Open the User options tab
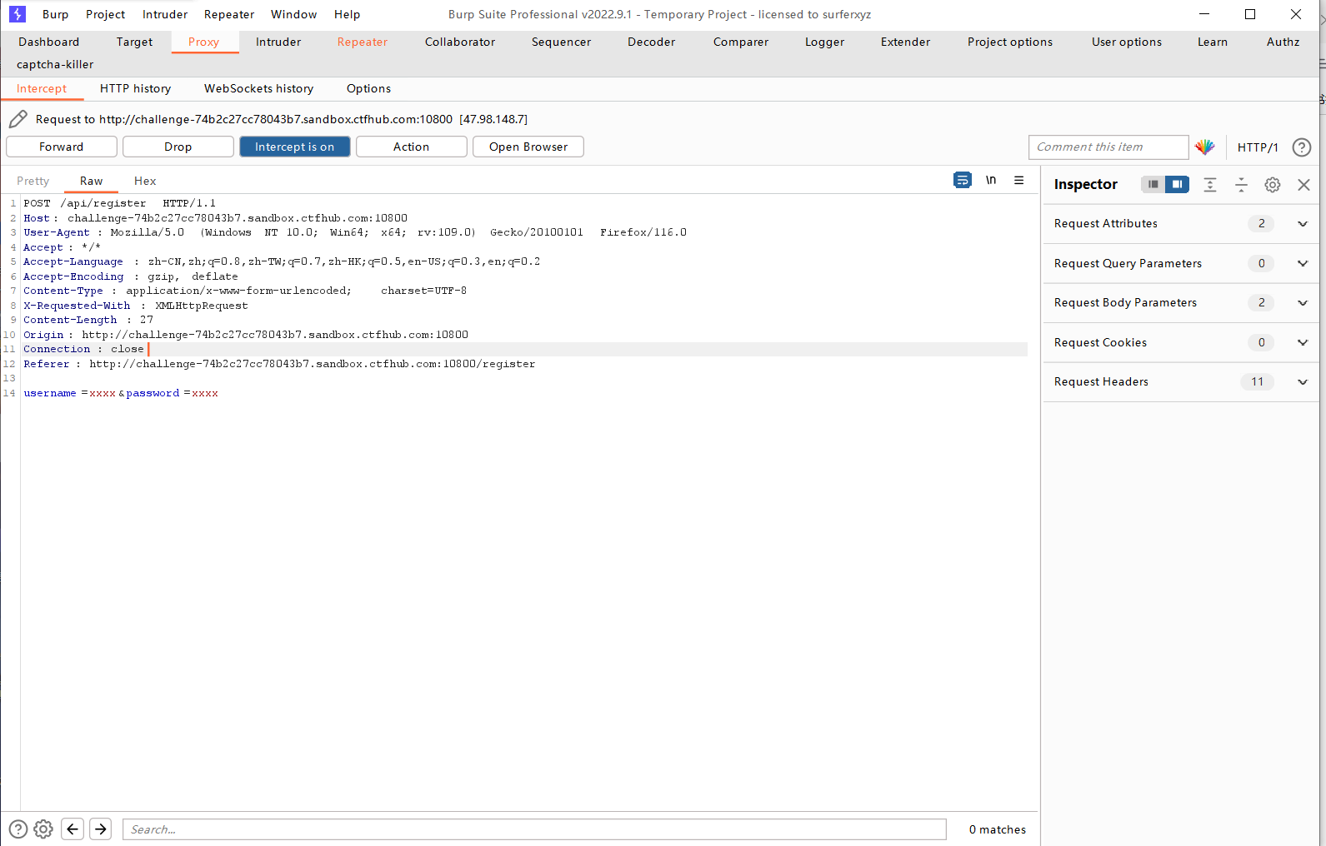1326x846 pixels. click(1127, 42)
